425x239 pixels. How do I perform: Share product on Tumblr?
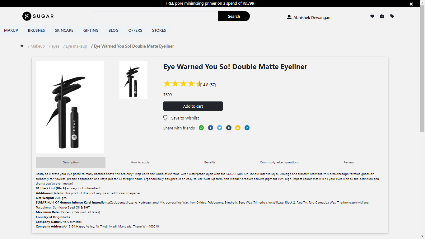point(229,128)
